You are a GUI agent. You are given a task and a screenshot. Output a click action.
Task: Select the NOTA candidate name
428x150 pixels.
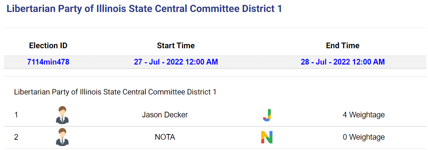165,137
